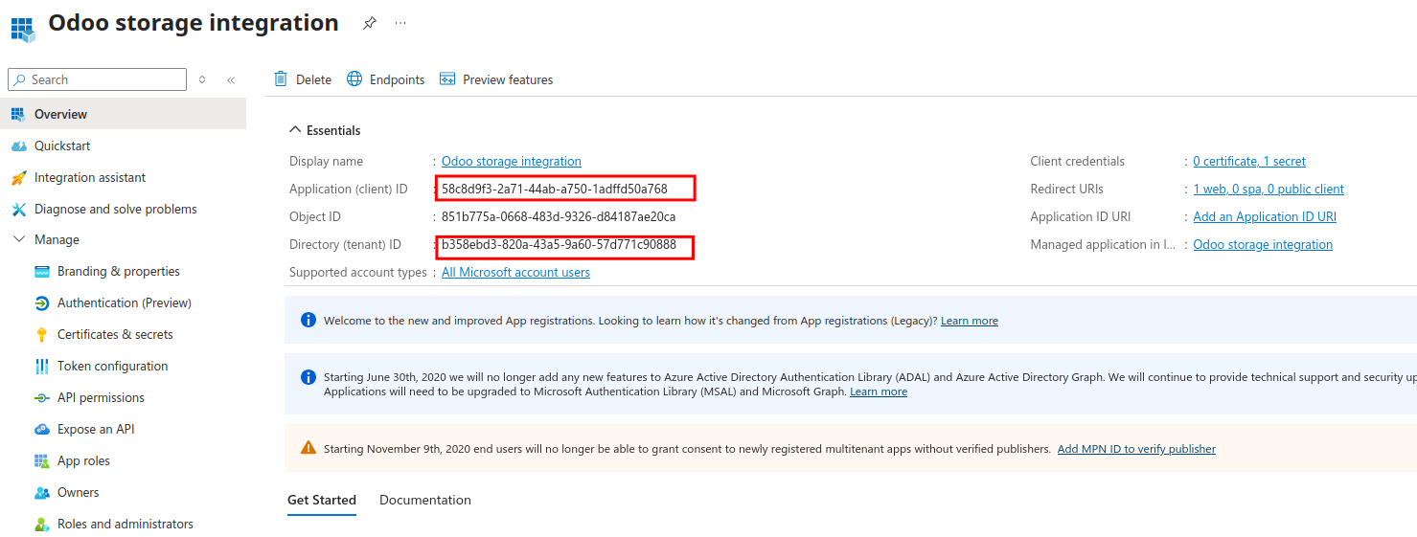Click the Delete trash can icon
The image size is (1417, 537).
pos(281,78)
